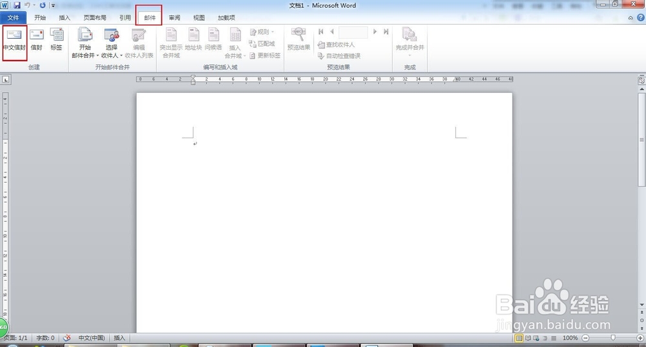Open the 文件 File tab

(x=13, y=17)
